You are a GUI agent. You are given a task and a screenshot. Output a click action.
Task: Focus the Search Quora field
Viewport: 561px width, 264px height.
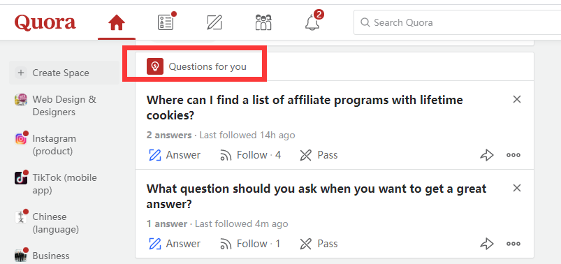[457, 22]
